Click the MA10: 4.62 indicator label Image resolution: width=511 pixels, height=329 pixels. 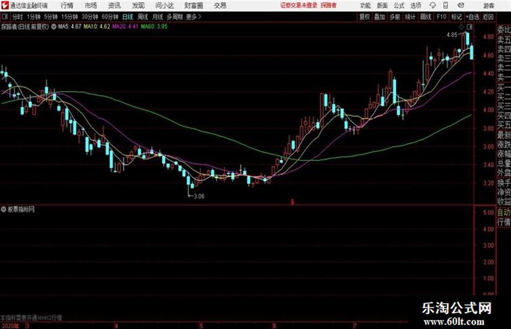97,26
